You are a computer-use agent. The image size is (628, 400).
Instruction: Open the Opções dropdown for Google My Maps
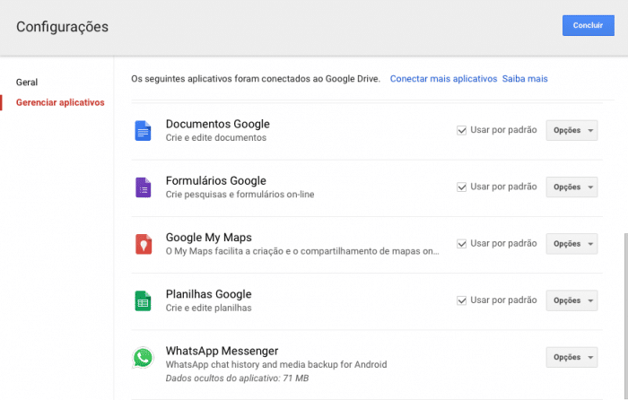(x=572, y=244)
